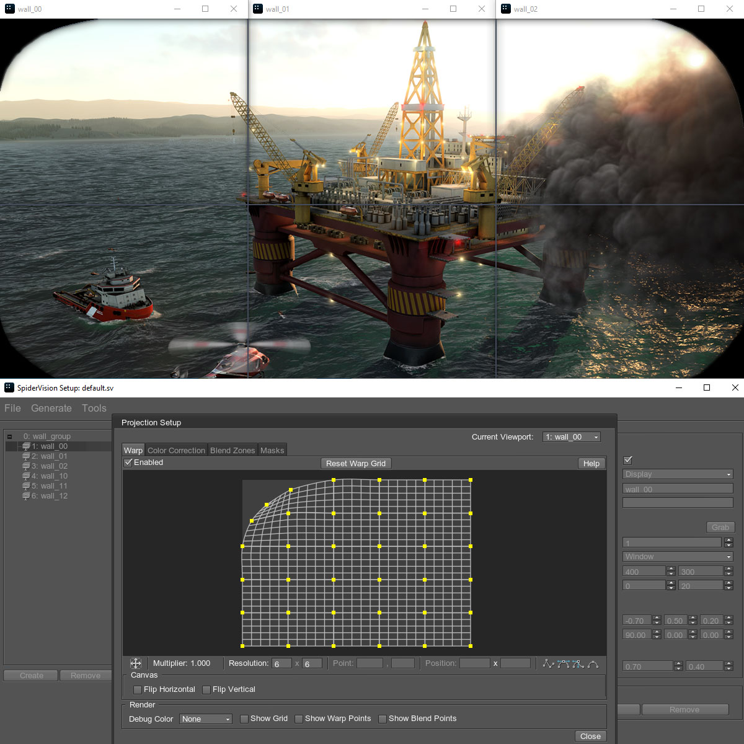The image size is (744, 744).
Task: Click the Reset Warp Grid button
Action: [355, 464]
